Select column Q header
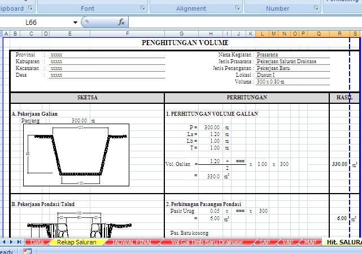This screenshot has width=362, height=254. point(319,34)
